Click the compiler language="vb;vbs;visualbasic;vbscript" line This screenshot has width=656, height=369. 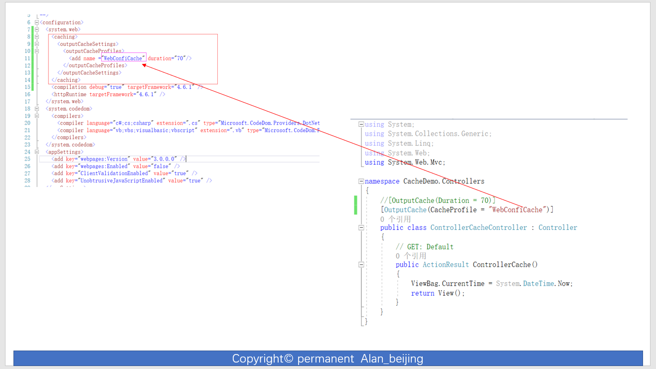[188, 130]
